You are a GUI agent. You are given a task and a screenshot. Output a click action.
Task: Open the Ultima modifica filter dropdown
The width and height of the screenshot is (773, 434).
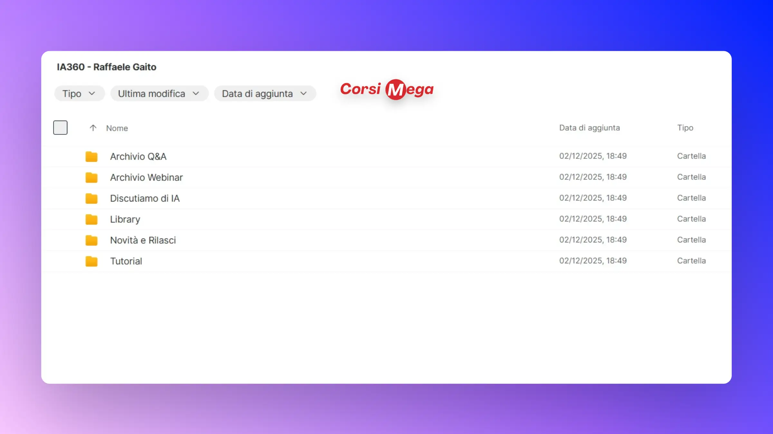point(159,94)
